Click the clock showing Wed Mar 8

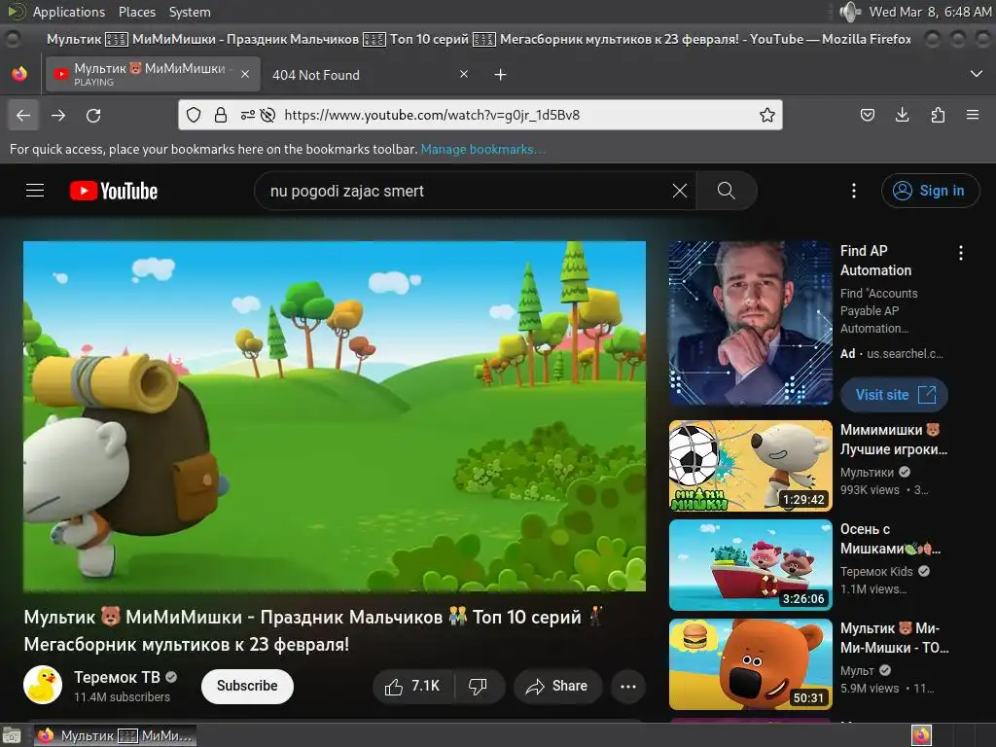click(930, 12)
